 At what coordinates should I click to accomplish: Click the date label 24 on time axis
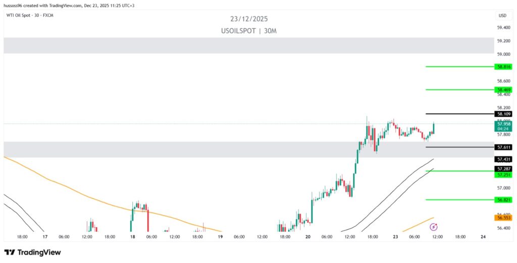click(x=483, y=236)
